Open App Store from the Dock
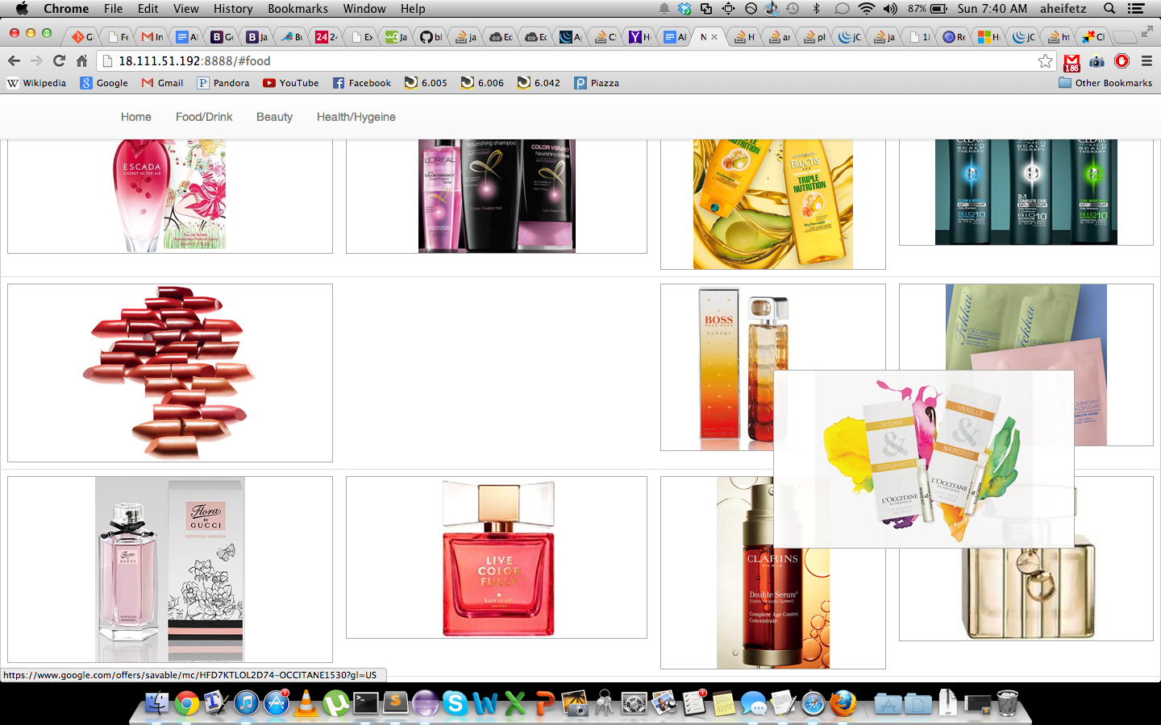1161x725 pixels. pyautogui.click(x=277, y=702)
